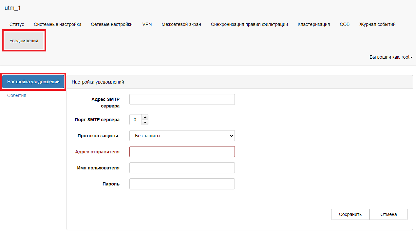Open the События sidebar link
416x232 pixels.
(x=17, y=95)
